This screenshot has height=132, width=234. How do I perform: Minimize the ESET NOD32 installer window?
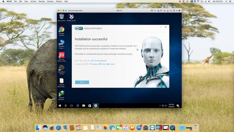[161, 27]
